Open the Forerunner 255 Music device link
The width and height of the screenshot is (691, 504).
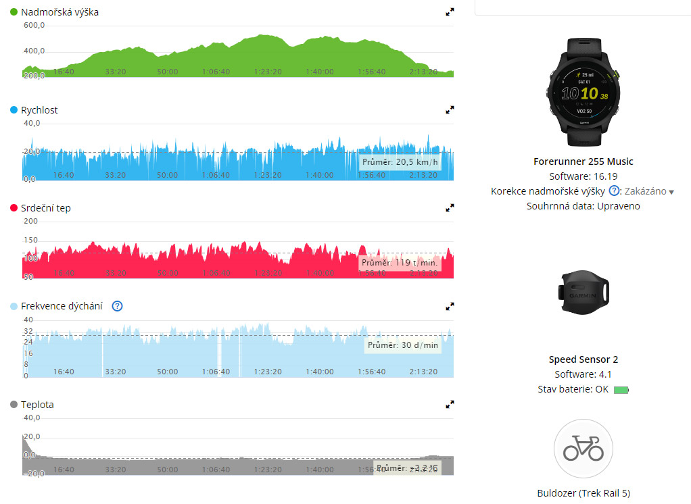(x=583, y=161)
